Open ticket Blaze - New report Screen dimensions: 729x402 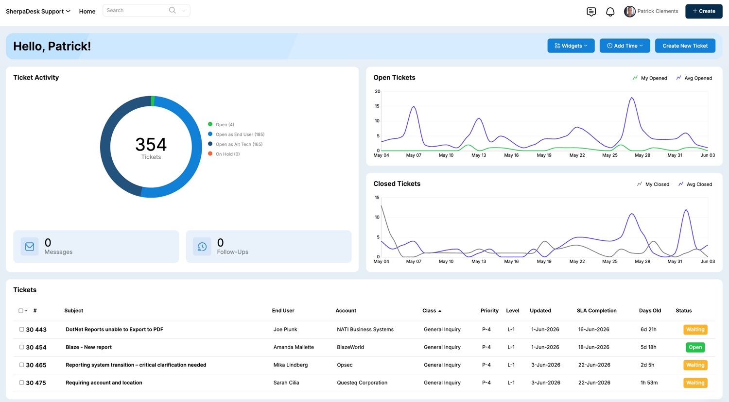(88, 347)
